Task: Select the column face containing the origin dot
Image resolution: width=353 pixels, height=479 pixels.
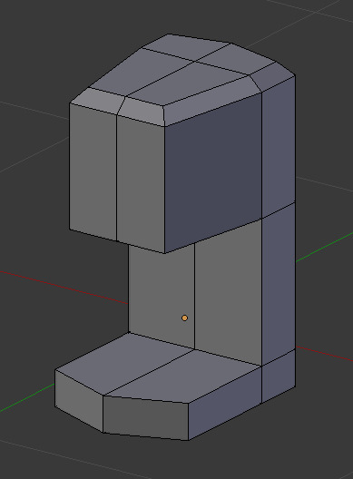Action: click(162, 298)
